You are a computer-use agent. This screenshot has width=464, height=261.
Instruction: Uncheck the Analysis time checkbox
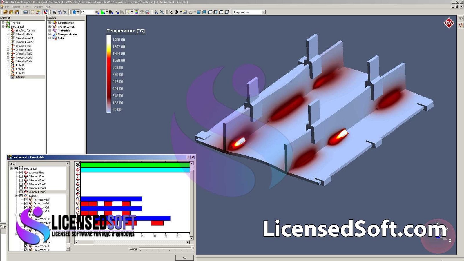(21, 173)
